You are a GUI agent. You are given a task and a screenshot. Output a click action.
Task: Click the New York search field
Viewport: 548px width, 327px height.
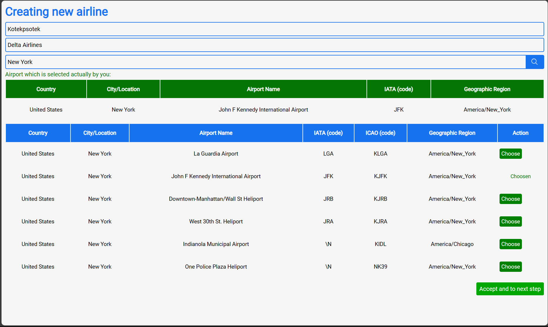click(x=265, y=62)
